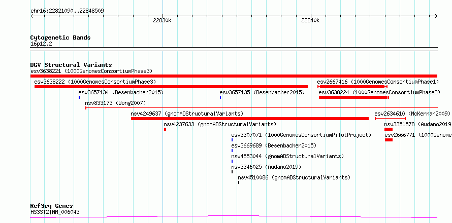Click the 16p12.2 cytogenetic band bar
Screen dimensions: 452x223
tap(234, 49)
